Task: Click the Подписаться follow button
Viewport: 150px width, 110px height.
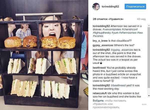Action: point(135,6)
